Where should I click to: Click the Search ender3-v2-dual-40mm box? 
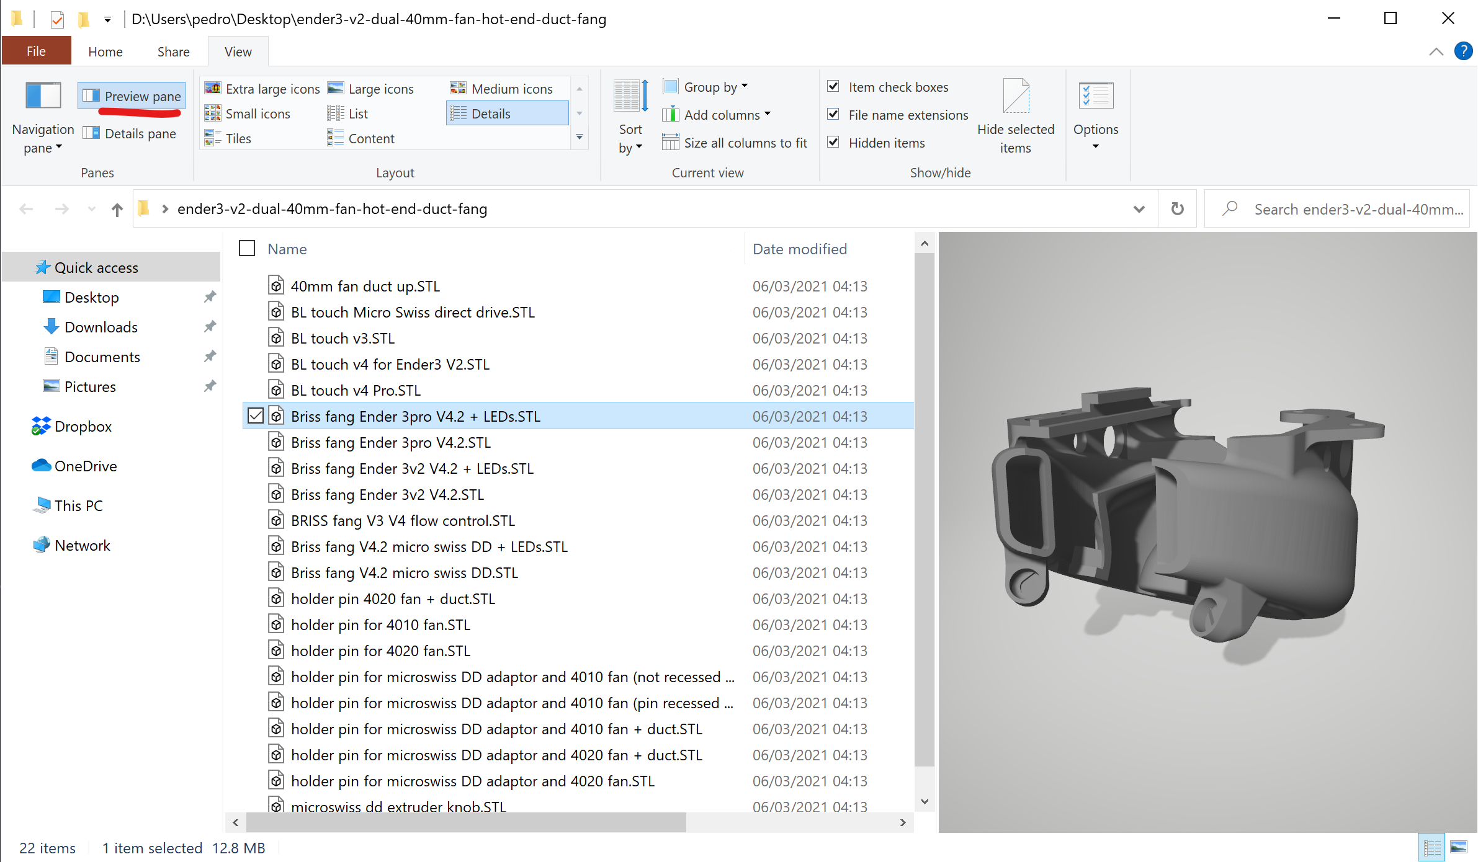(1337, 209)
